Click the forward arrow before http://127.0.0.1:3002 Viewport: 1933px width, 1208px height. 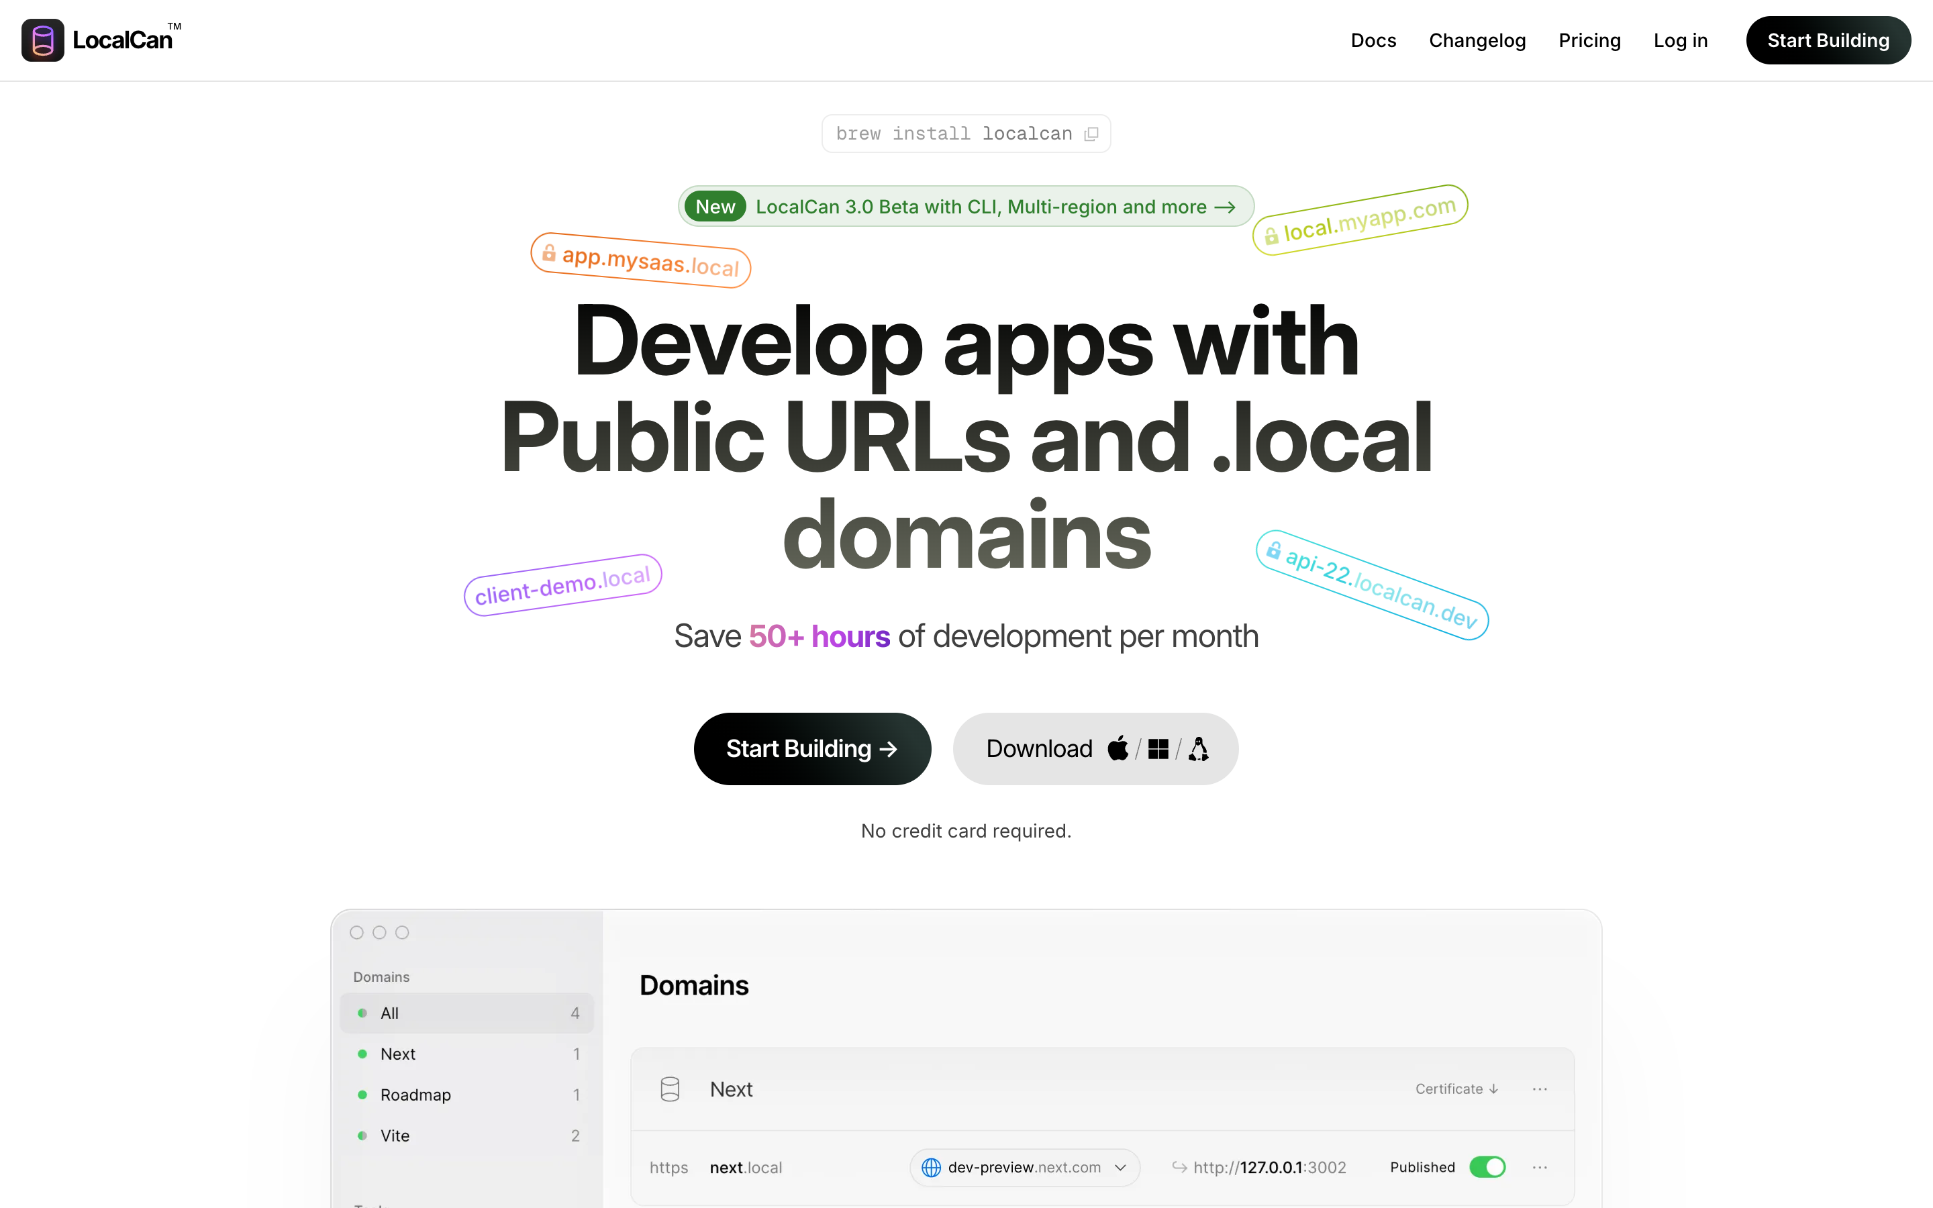tap(1179, 1167)
